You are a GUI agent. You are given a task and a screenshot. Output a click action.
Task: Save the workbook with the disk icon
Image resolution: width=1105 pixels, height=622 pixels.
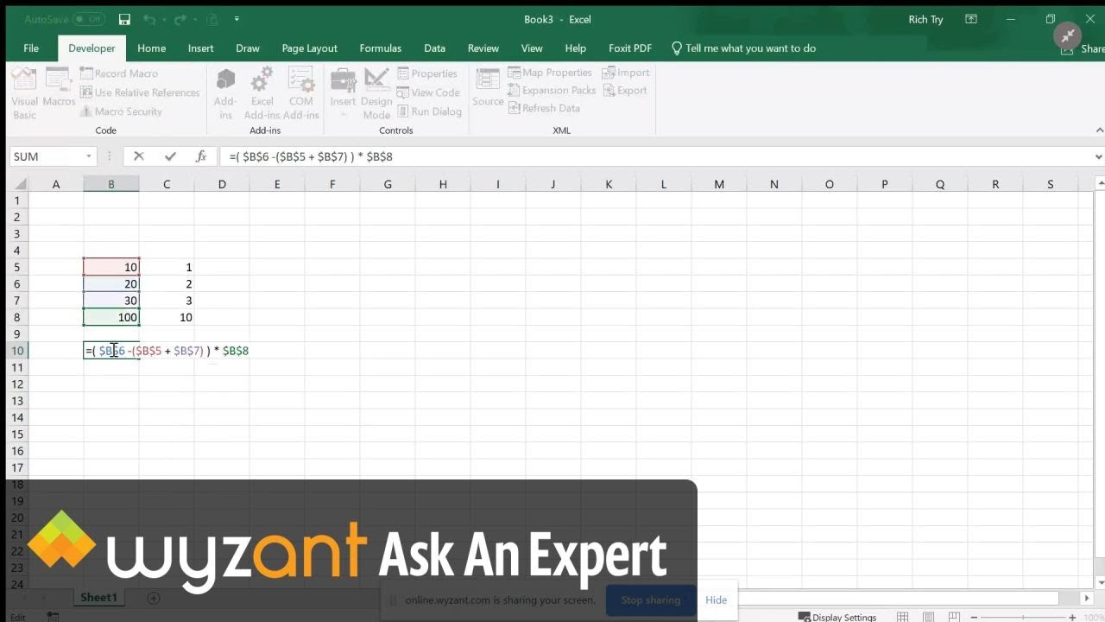click(x=124, y=19)
